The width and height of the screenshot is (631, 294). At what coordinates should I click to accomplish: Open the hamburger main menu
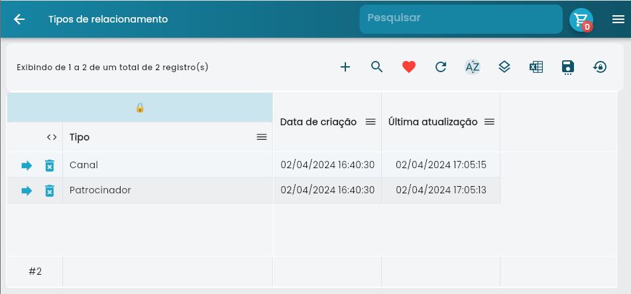(618, 19)
